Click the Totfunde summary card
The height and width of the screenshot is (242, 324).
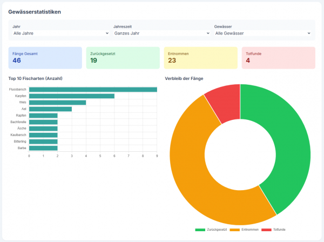[278, 57]
